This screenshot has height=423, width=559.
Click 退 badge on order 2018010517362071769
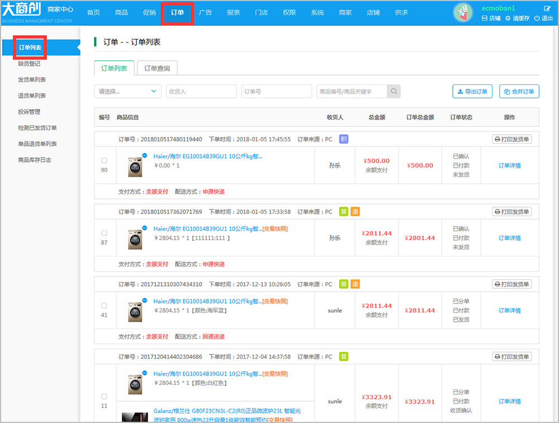point(355,211)
